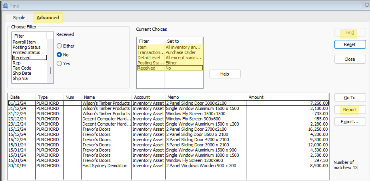370x181 pixels.
Task: Select Single Window Aluminium 1500 x 1200 row
Action: (168, 124)
